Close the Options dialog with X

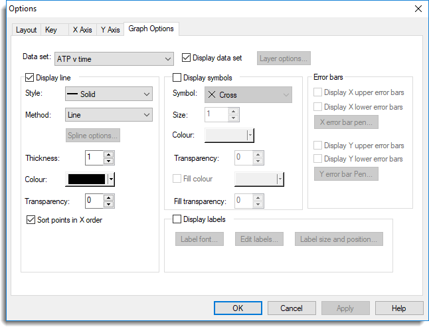pos(418,9)
